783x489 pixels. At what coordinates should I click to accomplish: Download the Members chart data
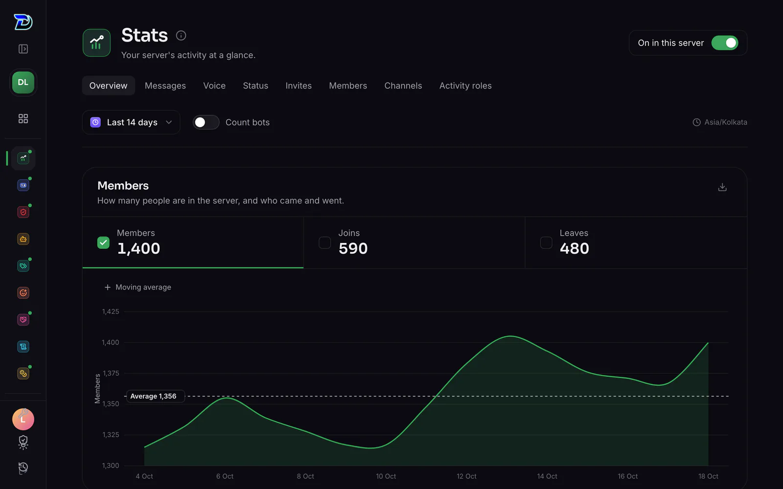(722, 187)
